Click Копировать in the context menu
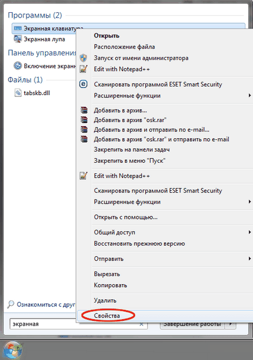Viewport: 253px width, 360px height. coord(111,285)
